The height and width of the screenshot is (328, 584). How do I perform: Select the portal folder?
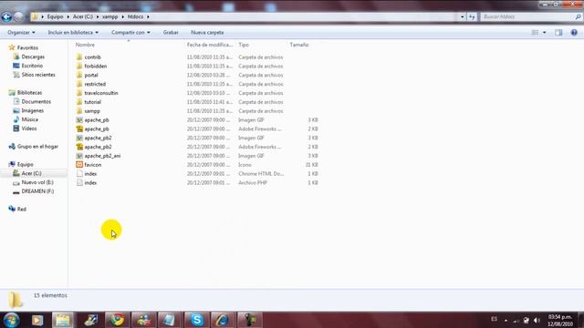tap(91, 75)
